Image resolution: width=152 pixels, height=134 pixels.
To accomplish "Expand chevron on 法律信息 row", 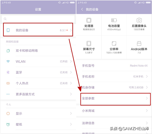I will [147, 123].
